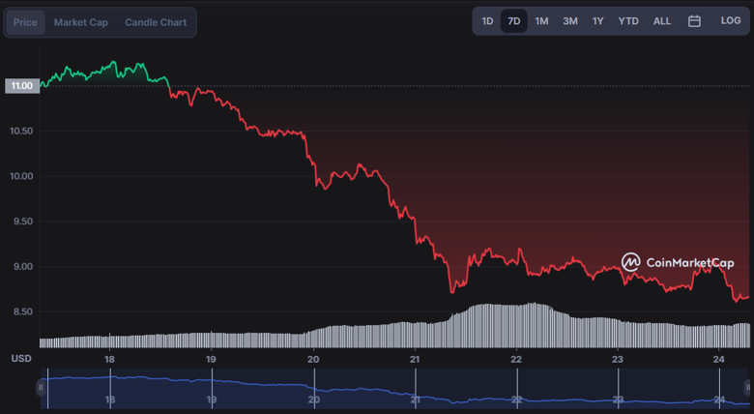
Task: Click the 10.00 y-axis price label
Action: 21,176
